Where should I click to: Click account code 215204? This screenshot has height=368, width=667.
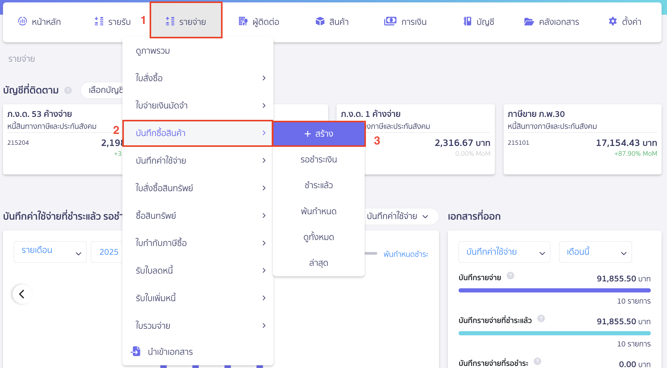click(x=18, y=143)
